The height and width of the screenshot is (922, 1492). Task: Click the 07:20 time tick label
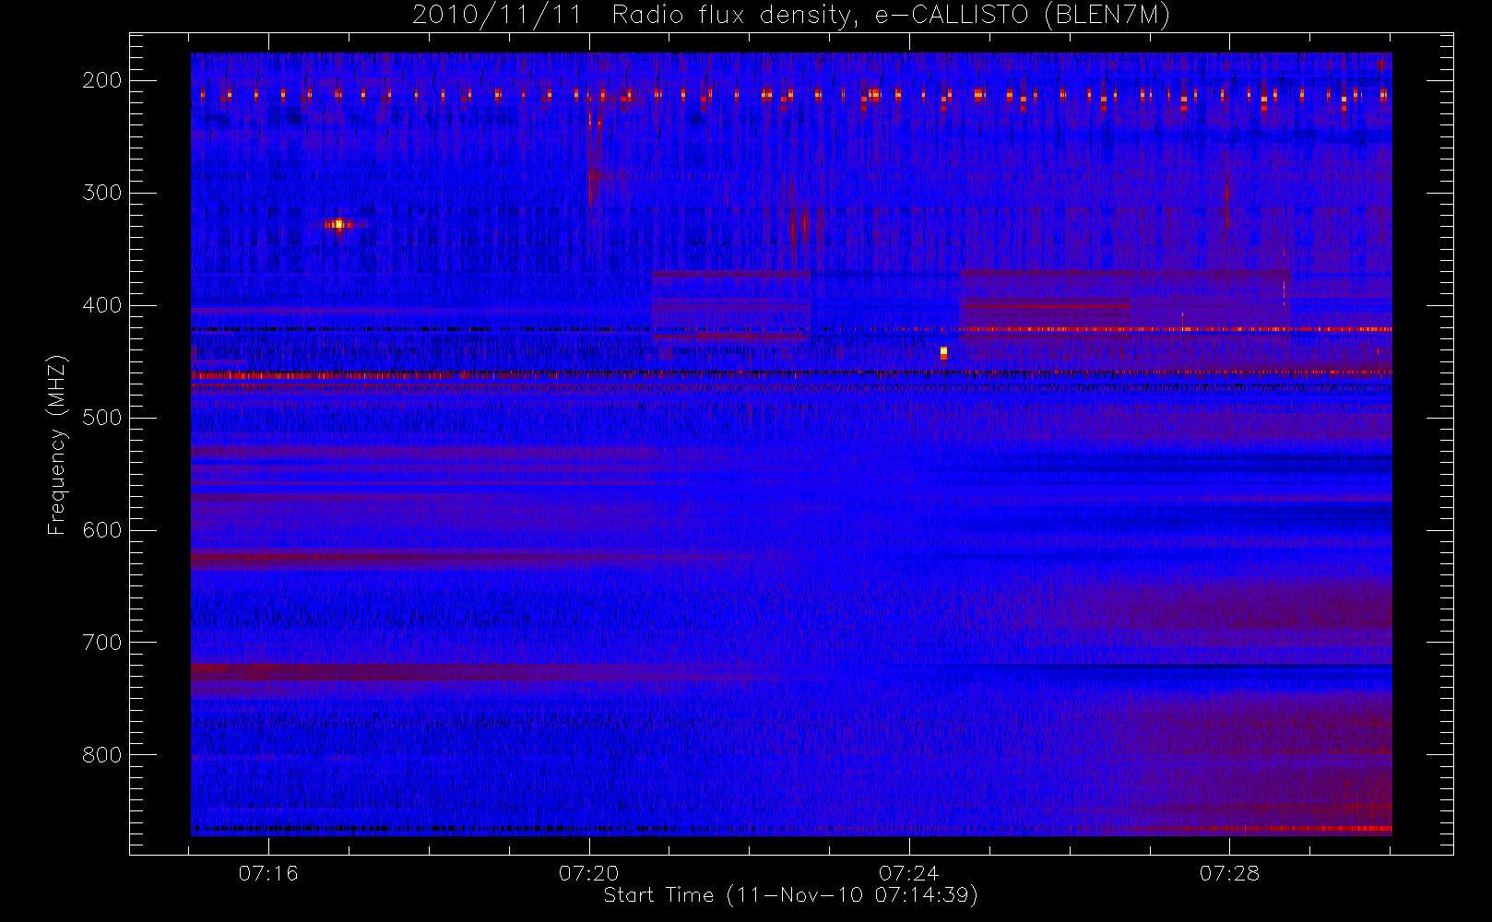[x=589, y=873]
